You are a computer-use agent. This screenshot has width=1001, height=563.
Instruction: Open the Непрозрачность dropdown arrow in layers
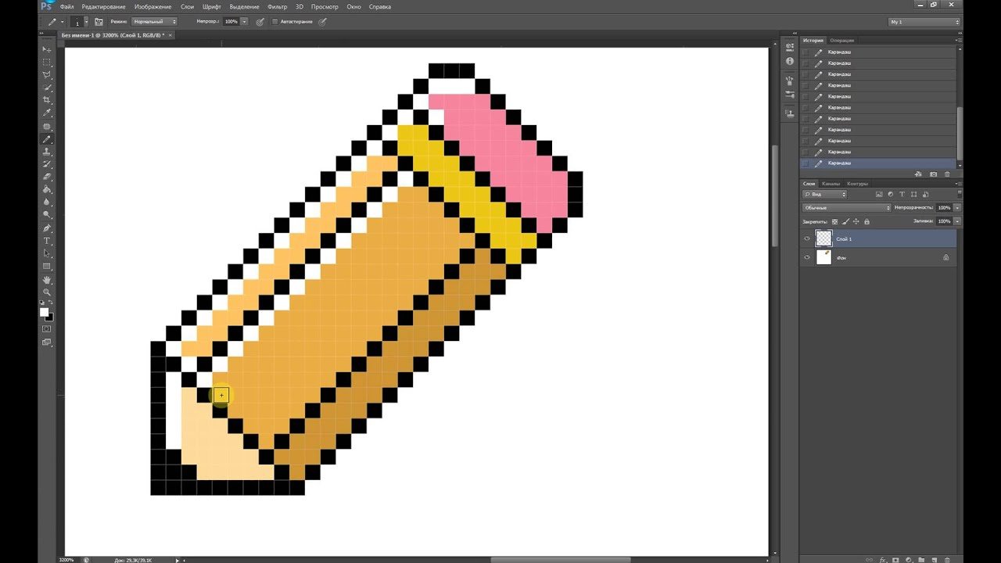(x=957, y=208)
